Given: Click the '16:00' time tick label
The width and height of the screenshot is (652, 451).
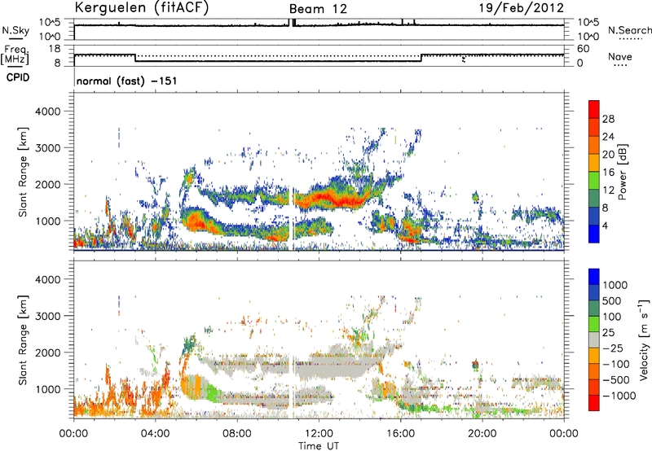Looking at the screenshot, I should [x=400, y=434].
